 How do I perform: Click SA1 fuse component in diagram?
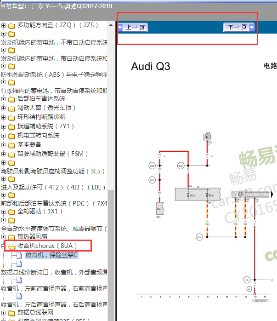point(159,209)
